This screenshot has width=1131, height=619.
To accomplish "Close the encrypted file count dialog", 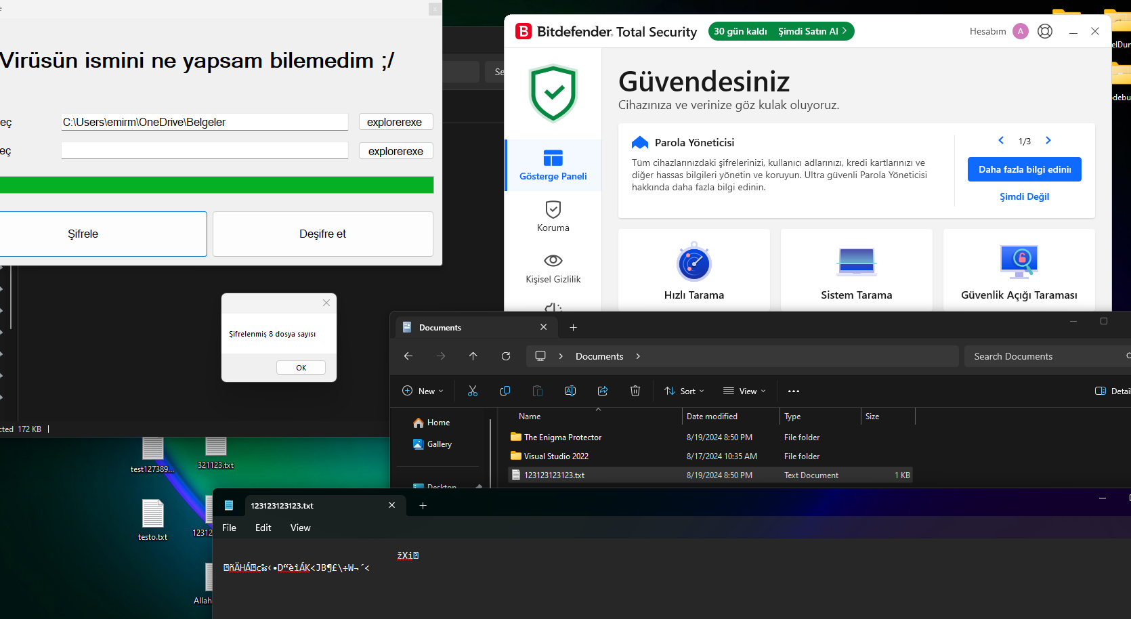I will 326,303.
